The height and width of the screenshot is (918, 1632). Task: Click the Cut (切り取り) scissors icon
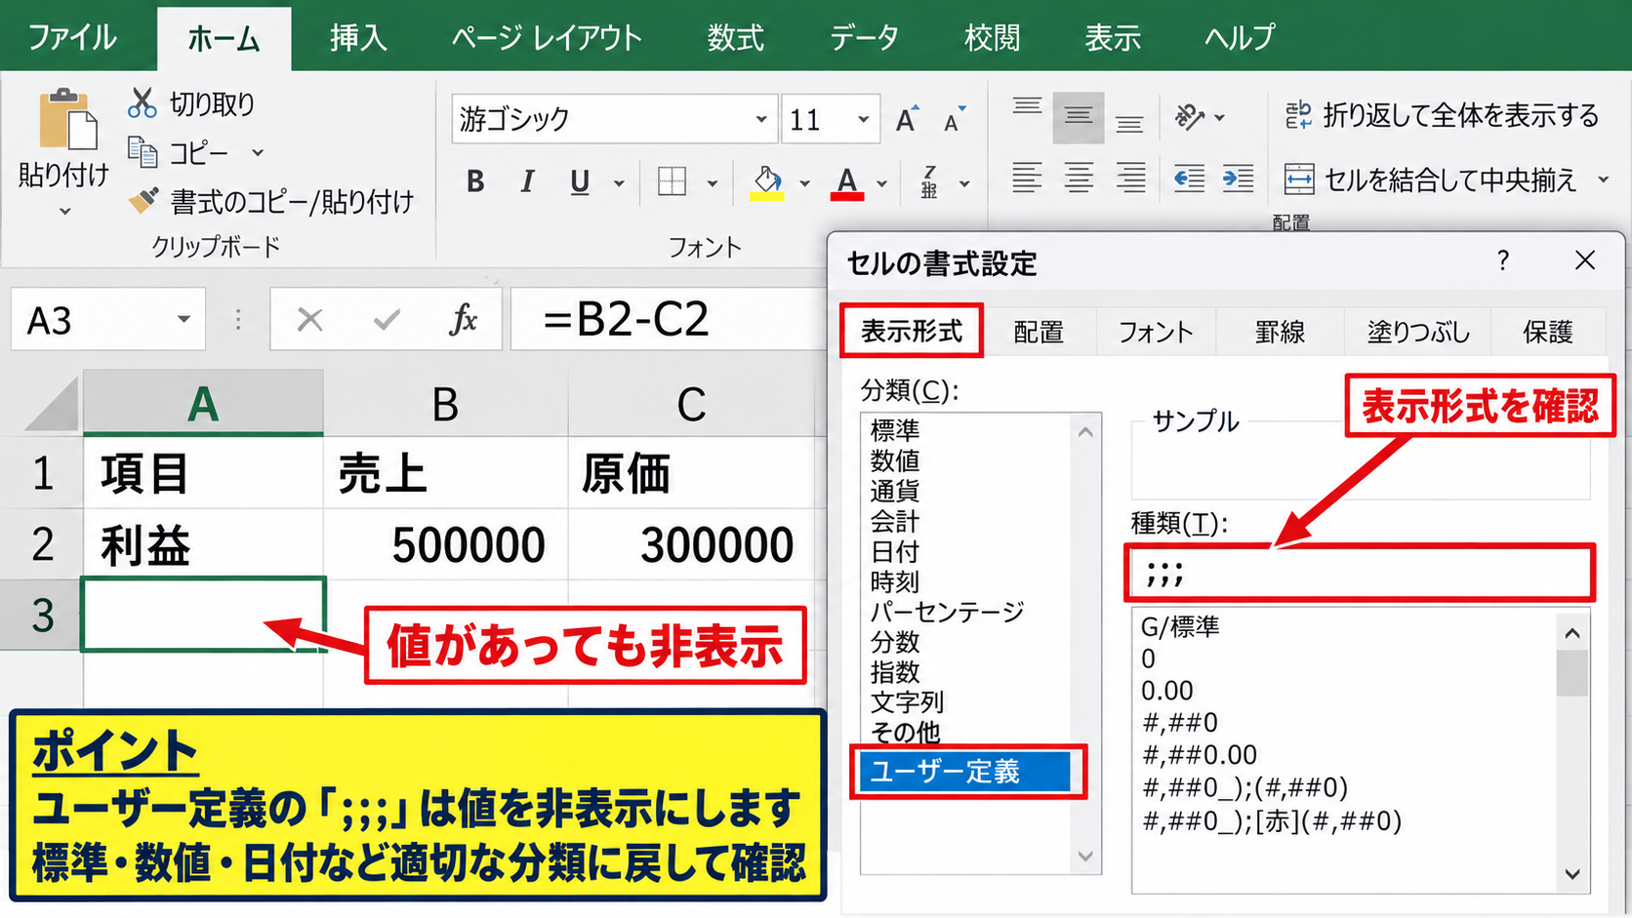143,102
